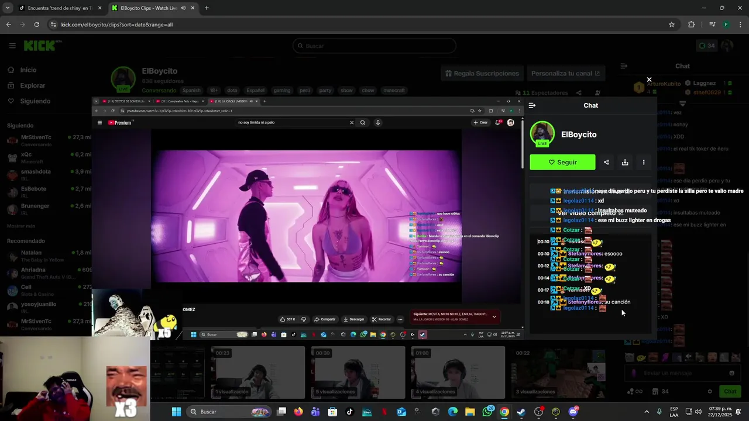Open Siguiendo in Kick sidebar
The image size is (749, 421).
point(29,101)
